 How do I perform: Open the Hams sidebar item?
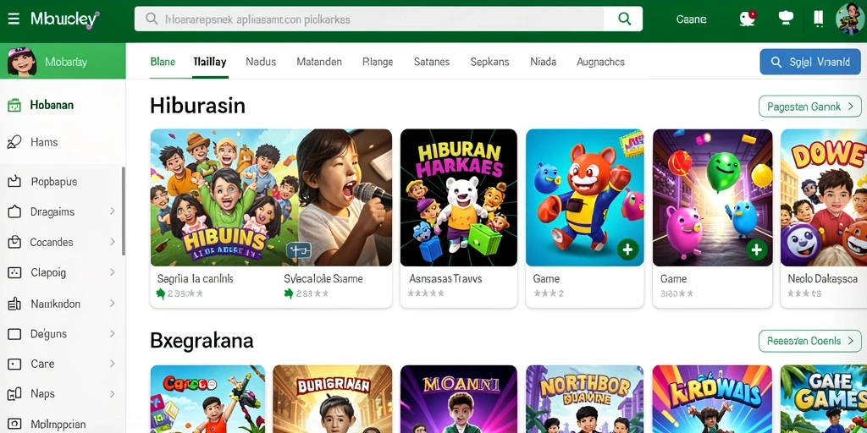pos(63,142)
